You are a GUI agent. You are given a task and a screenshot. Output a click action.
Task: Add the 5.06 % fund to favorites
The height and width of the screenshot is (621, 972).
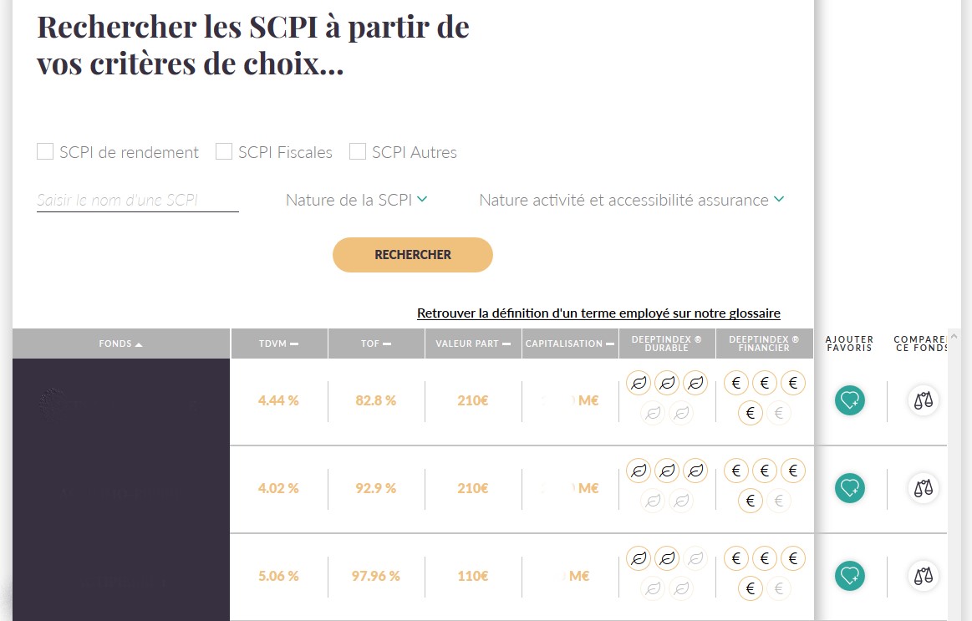tap(849, 576)
